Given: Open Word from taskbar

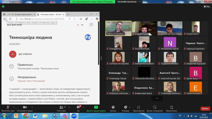Looking at the screenshot, I should [x=35, y=116].
